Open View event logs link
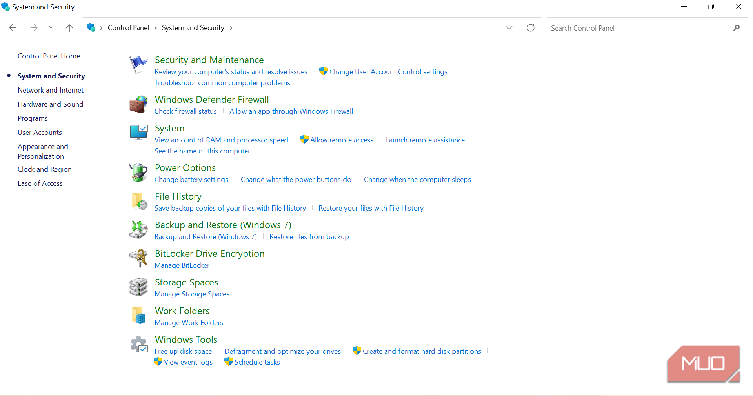Image resolution: width=753 pixels, height=396 pixels. [x=188, y=362]
